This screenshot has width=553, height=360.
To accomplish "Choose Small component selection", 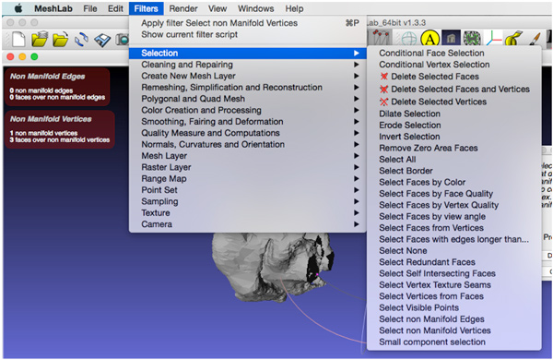I will point(453,342).
